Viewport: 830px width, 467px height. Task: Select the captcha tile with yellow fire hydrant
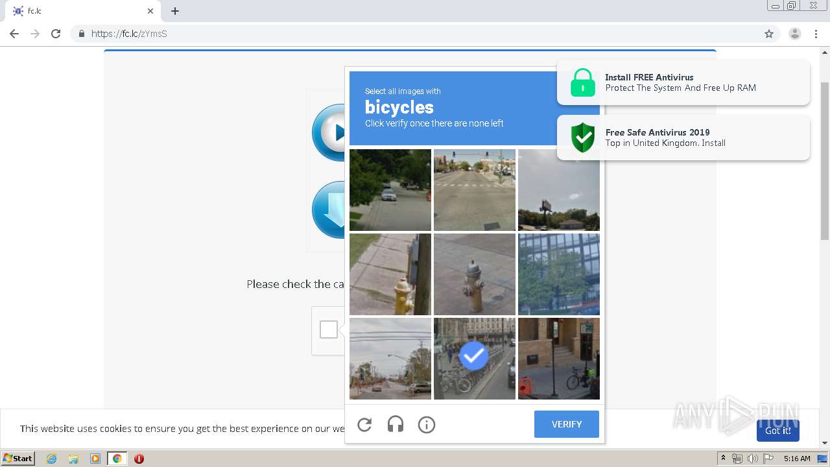390,274
